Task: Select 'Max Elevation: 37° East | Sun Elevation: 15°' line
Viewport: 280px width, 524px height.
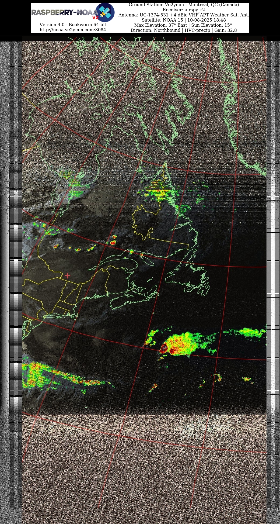Action: [184, 25]
